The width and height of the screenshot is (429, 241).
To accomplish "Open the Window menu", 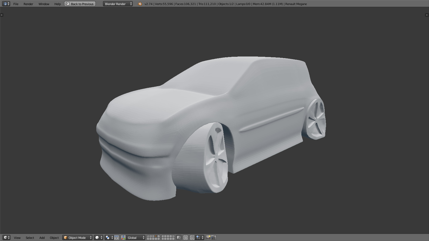I will point(44,4).
